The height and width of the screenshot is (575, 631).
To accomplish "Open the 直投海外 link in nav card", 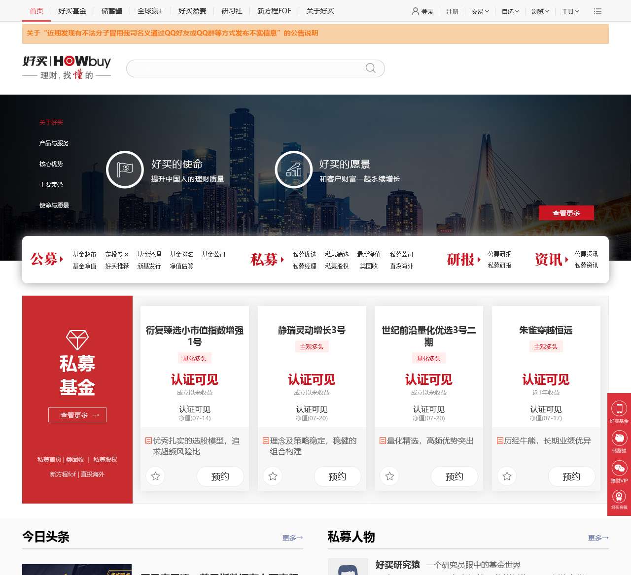I will click(x=401, y=266).
